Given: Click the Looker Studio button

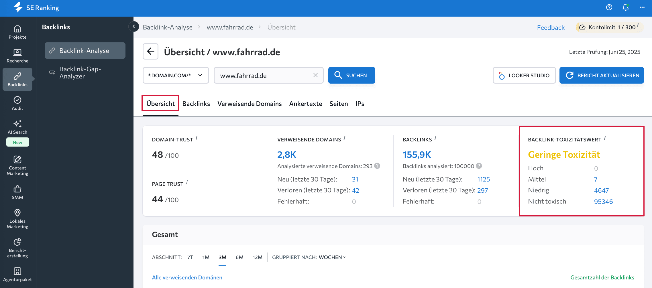Looking at the screenshot, I should [524, 75].
